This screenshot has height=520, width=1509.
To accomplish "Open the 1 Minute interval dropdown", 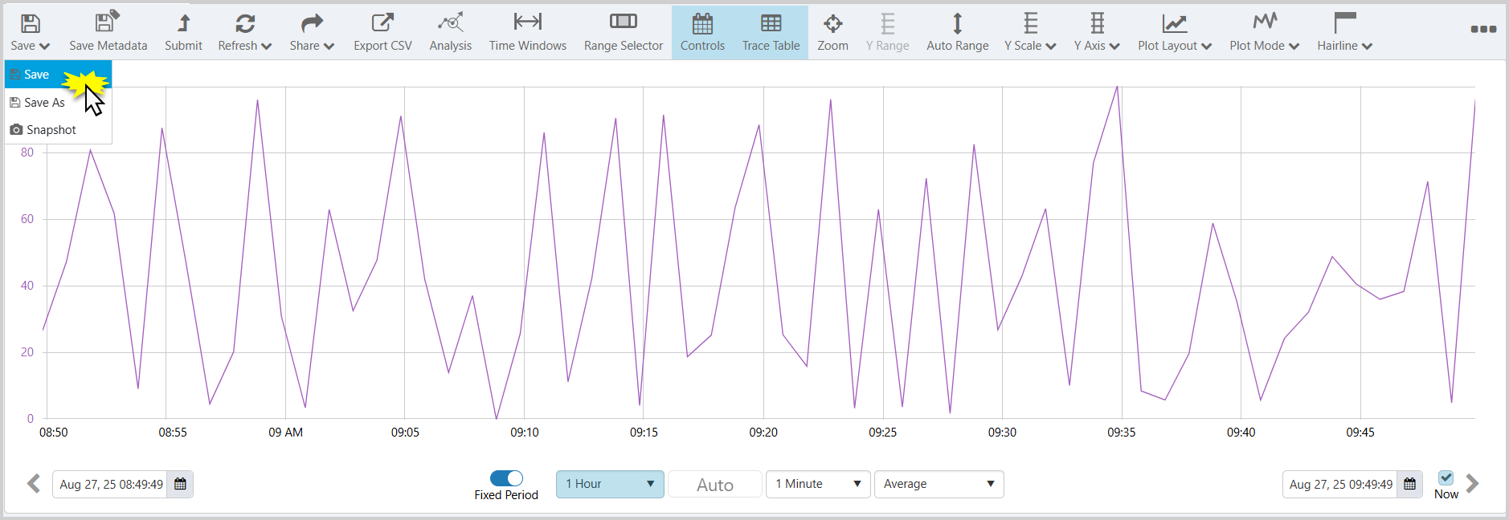I will point(817,484).
